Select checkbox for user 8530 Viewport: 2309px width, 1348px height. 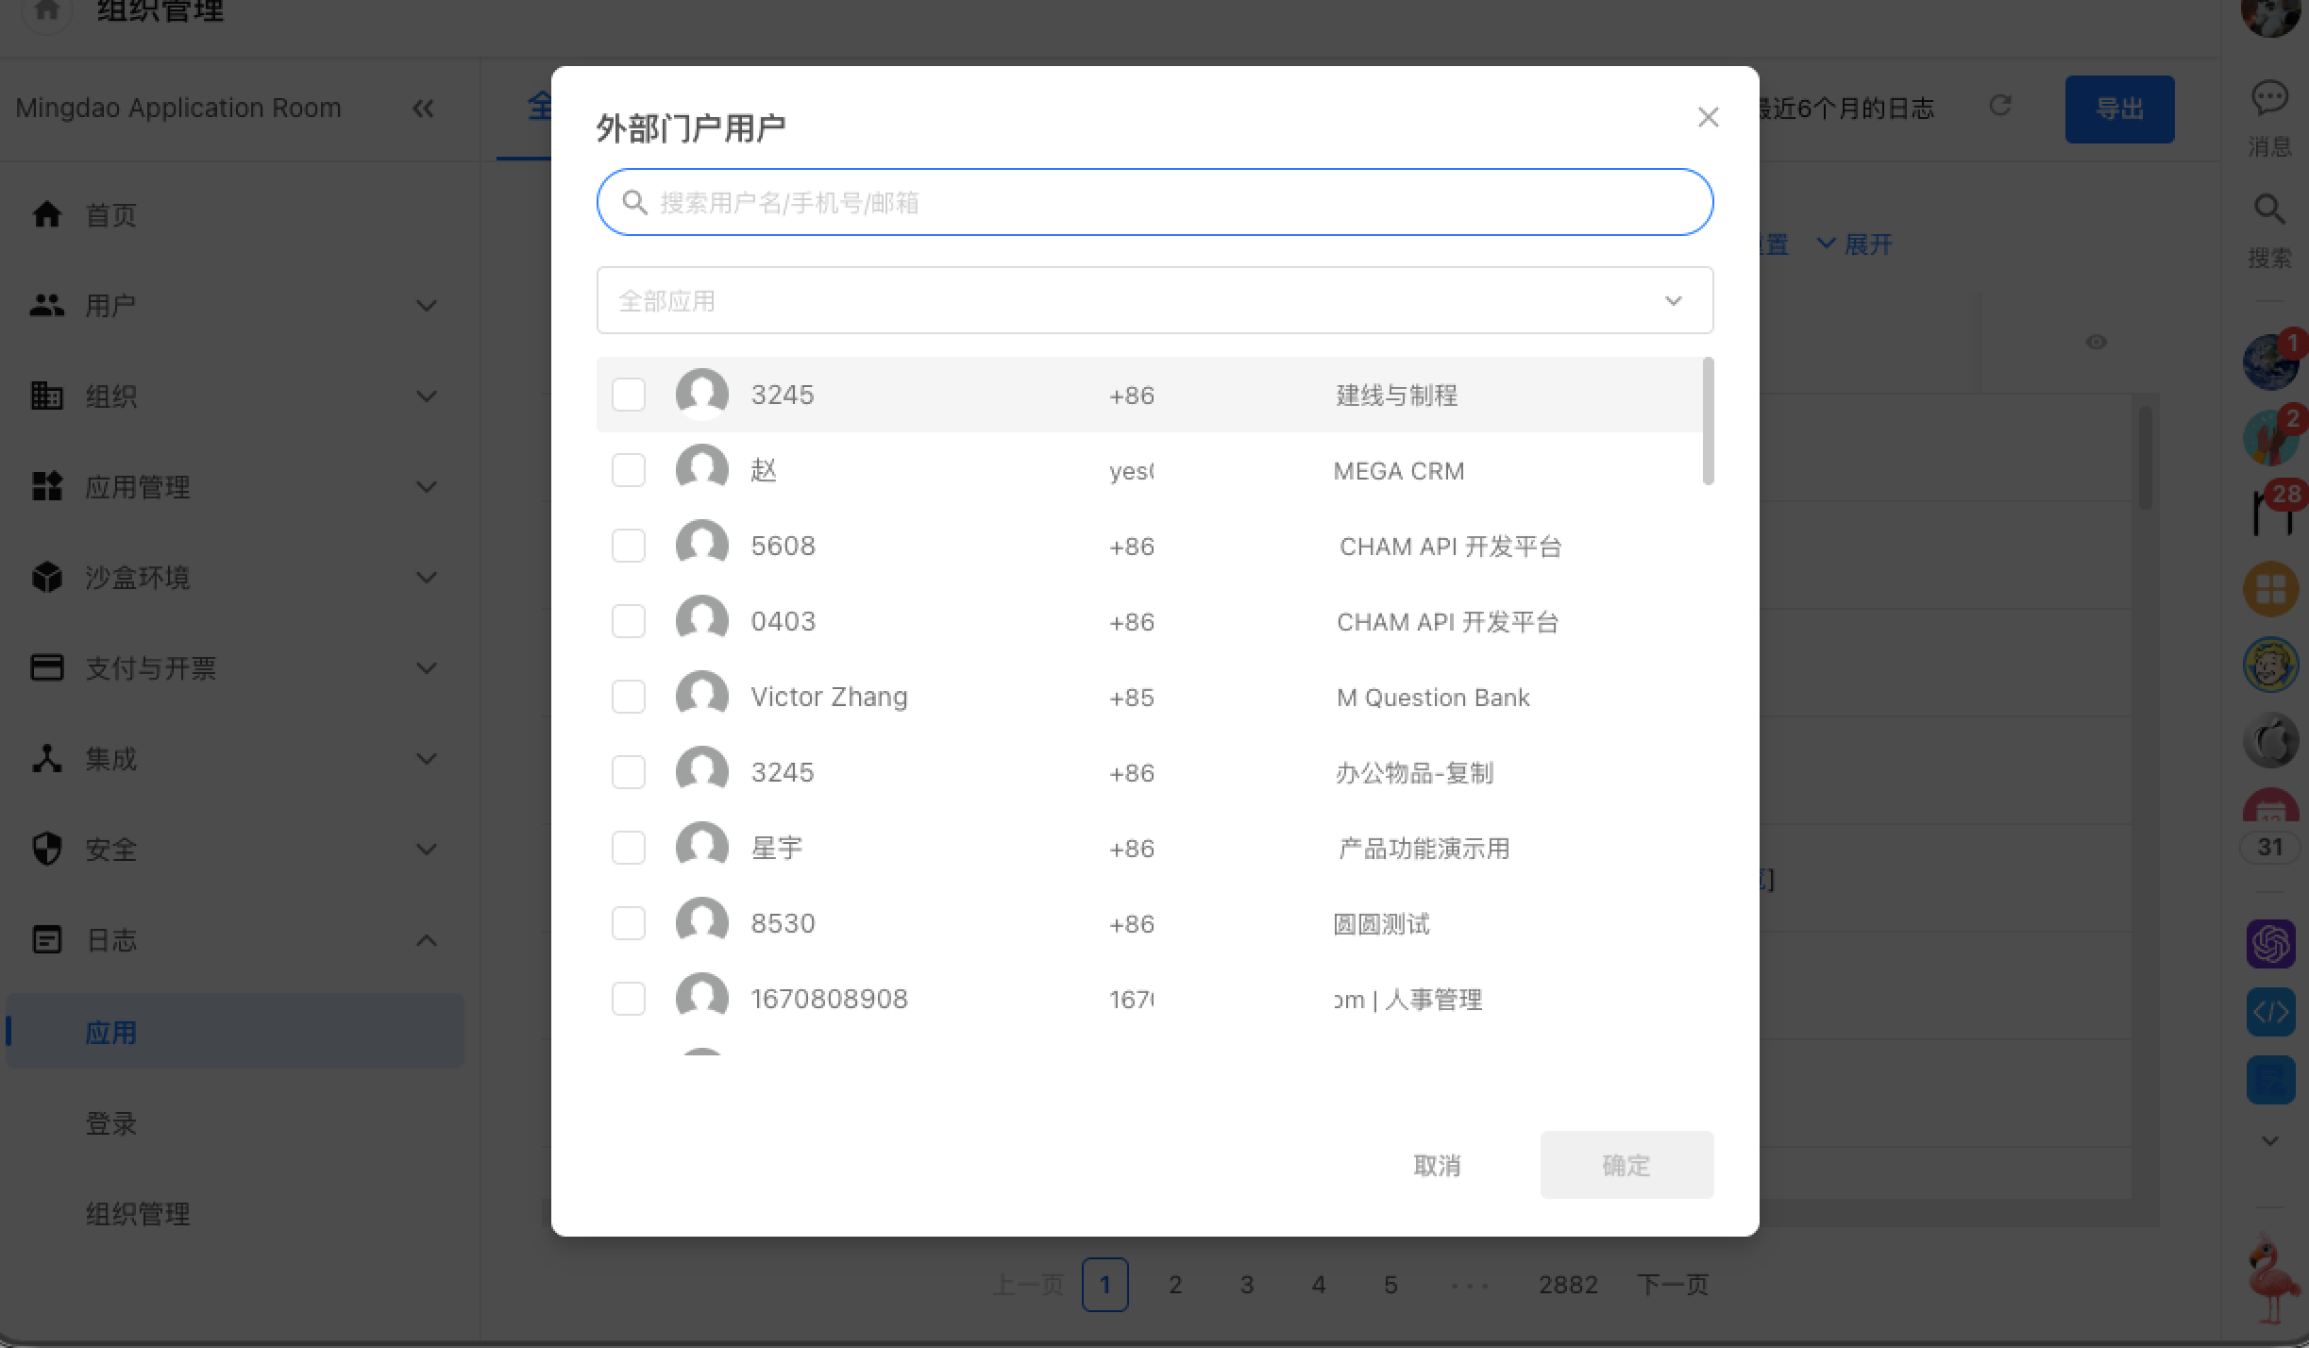point(629,923)
